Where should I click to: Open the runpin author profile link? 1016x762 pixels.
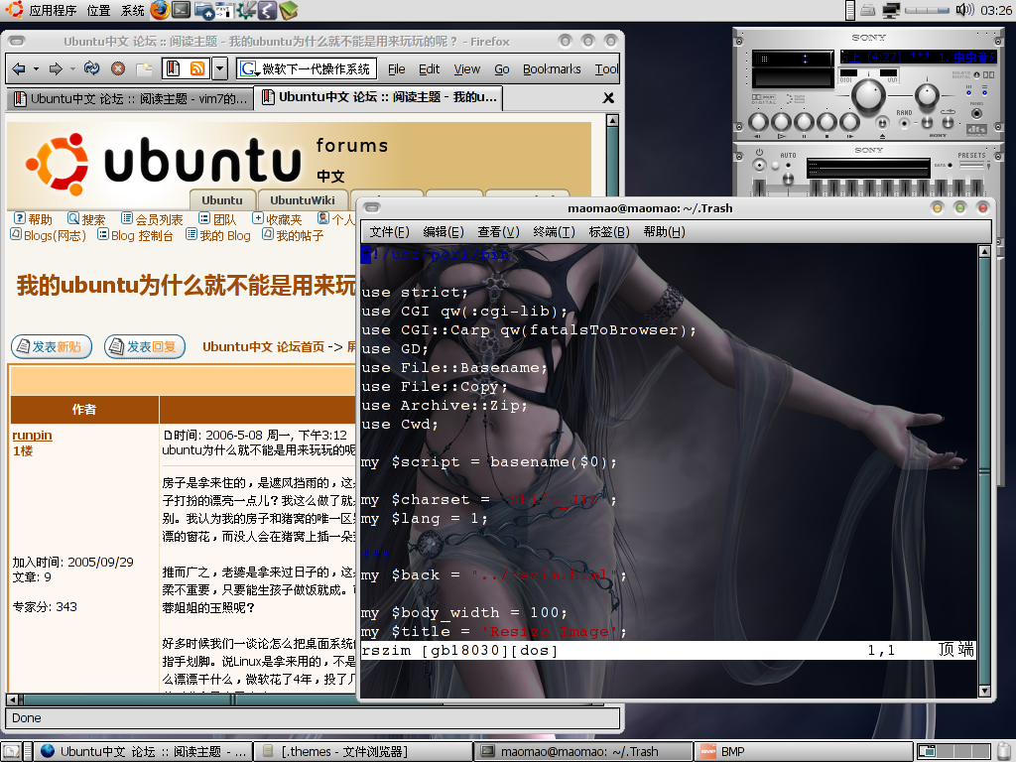click(33, 436)
